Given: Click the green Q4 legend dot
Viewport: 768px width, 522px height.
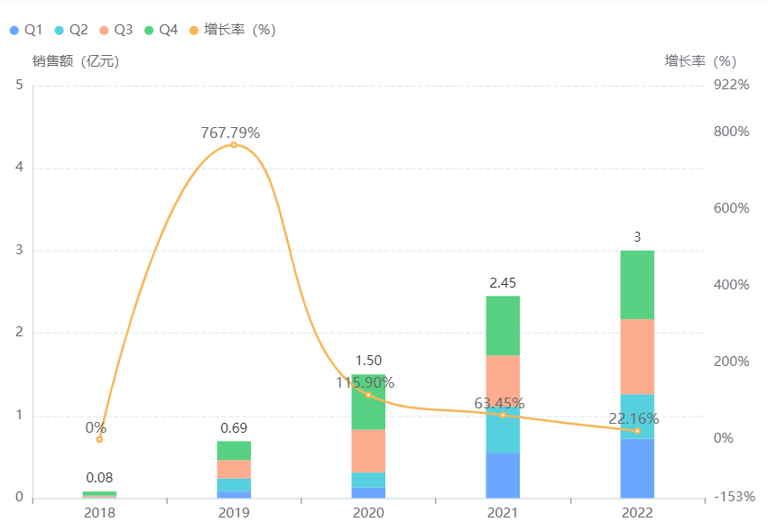Looking at the screenshot, I should tap(149, 31).
